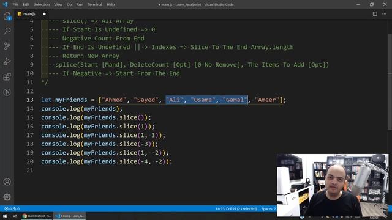This screenshot has height=220, width=392.
Task: Click the Split Editor Right icon
Action: [x=375, y=14]
